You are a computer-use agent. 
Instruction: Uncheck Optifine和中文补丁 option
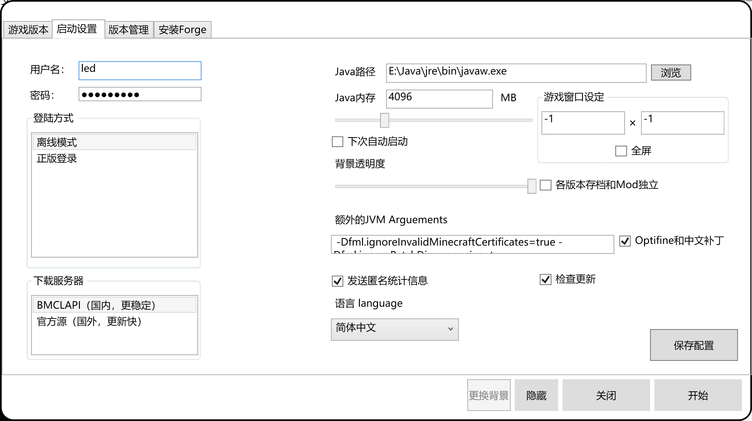tap(625, 241)
